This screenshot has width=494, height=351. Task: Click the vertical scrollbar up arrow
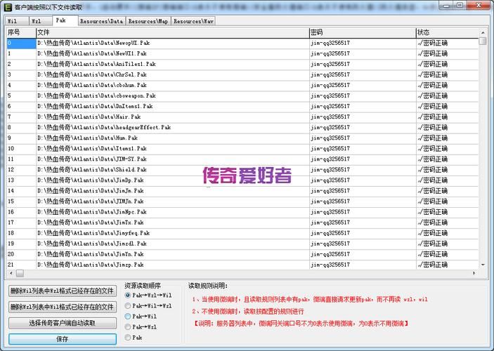[x=483, y=32]
